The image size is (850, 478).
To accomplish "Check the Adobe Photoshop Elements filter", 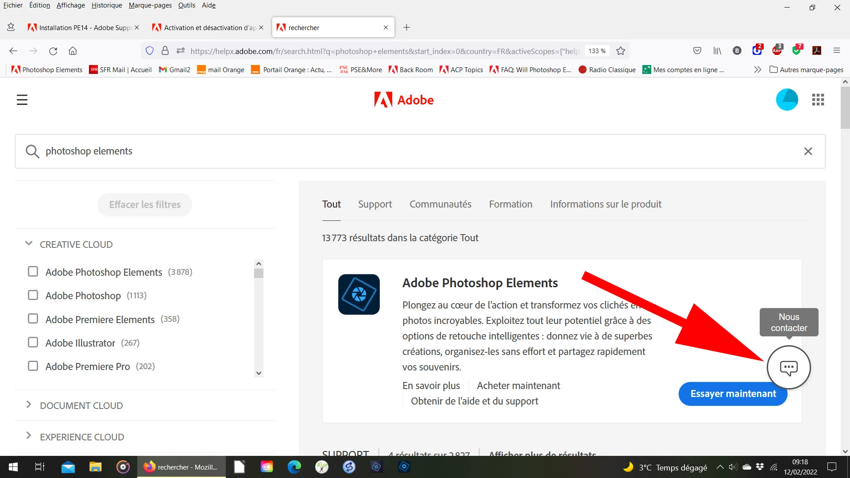I will [x=33, y=271].
